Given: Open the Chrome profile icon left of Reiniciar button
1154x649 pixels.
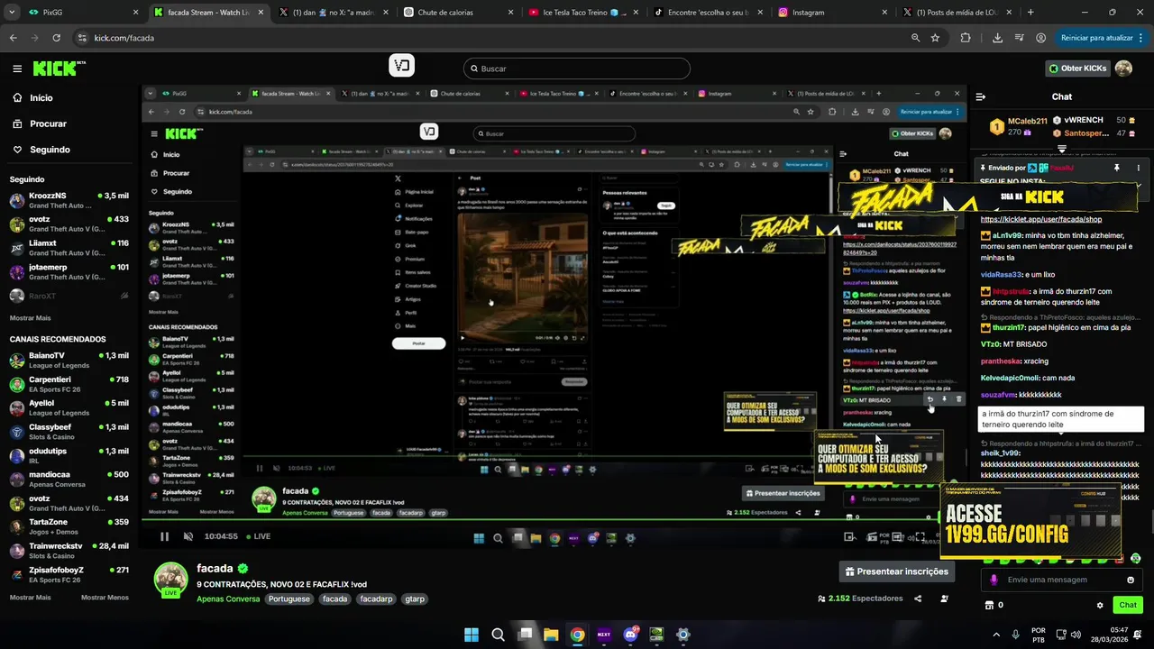Looking at the screenshot, I should click(1040, 38).
